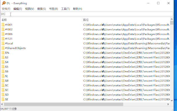Select the $5 folder name

pyautogui.click(x=7, y=67)
